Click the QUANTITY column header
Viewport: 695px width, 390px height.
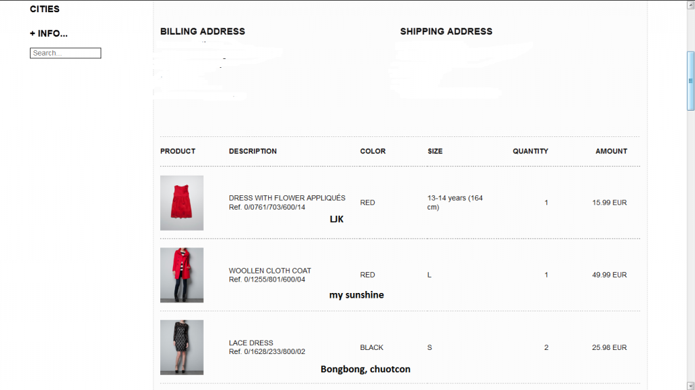[x=530, y=151]
